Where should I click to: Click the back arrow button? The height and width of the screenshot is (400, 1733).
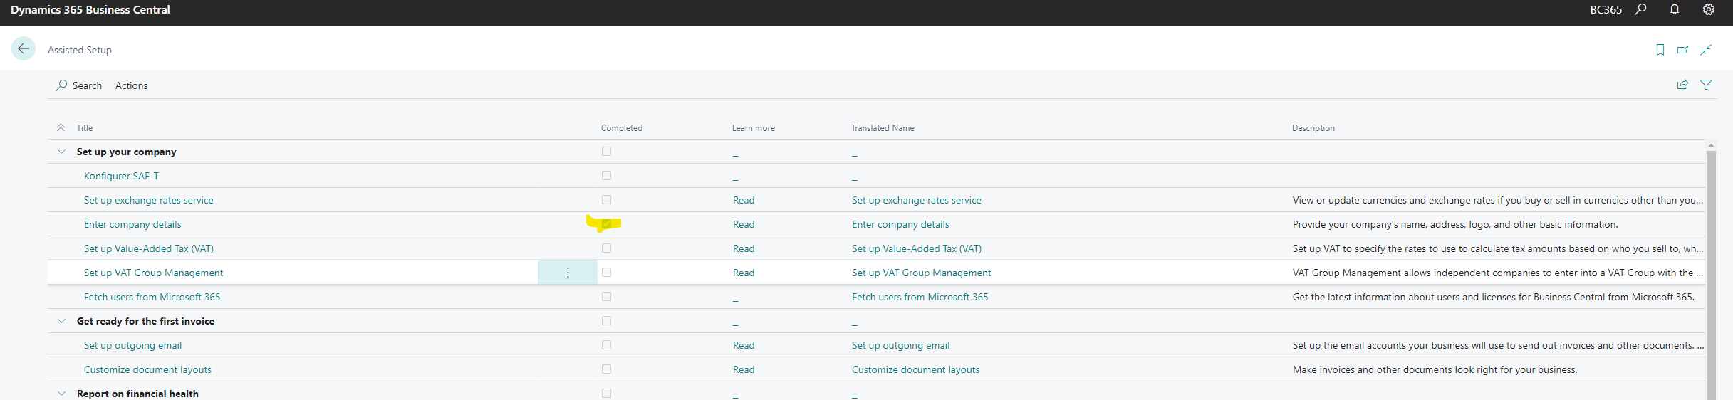coord(24,49)
